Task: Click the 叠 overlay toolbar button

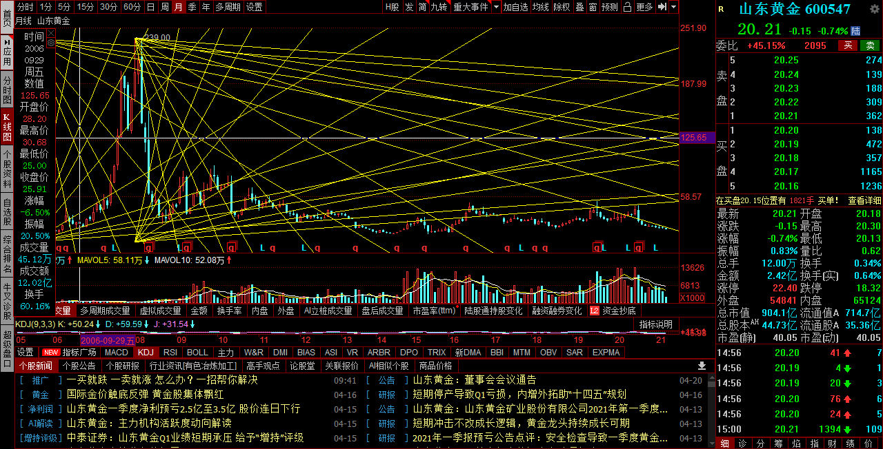Action: (x=579, y=7)
